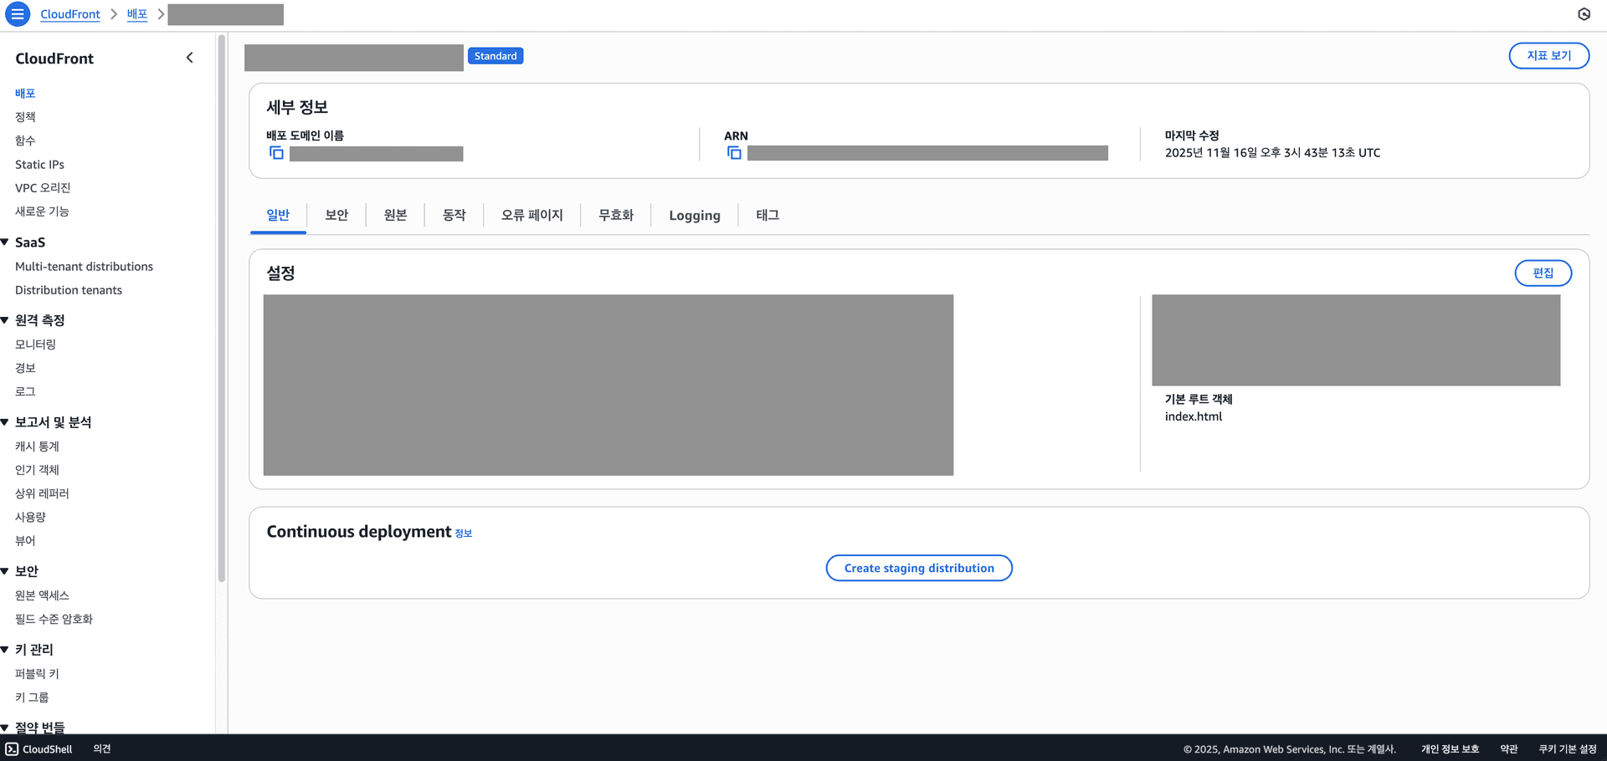Open the Logging tab
Screen dimensions: 1607x761
(694, 215)
